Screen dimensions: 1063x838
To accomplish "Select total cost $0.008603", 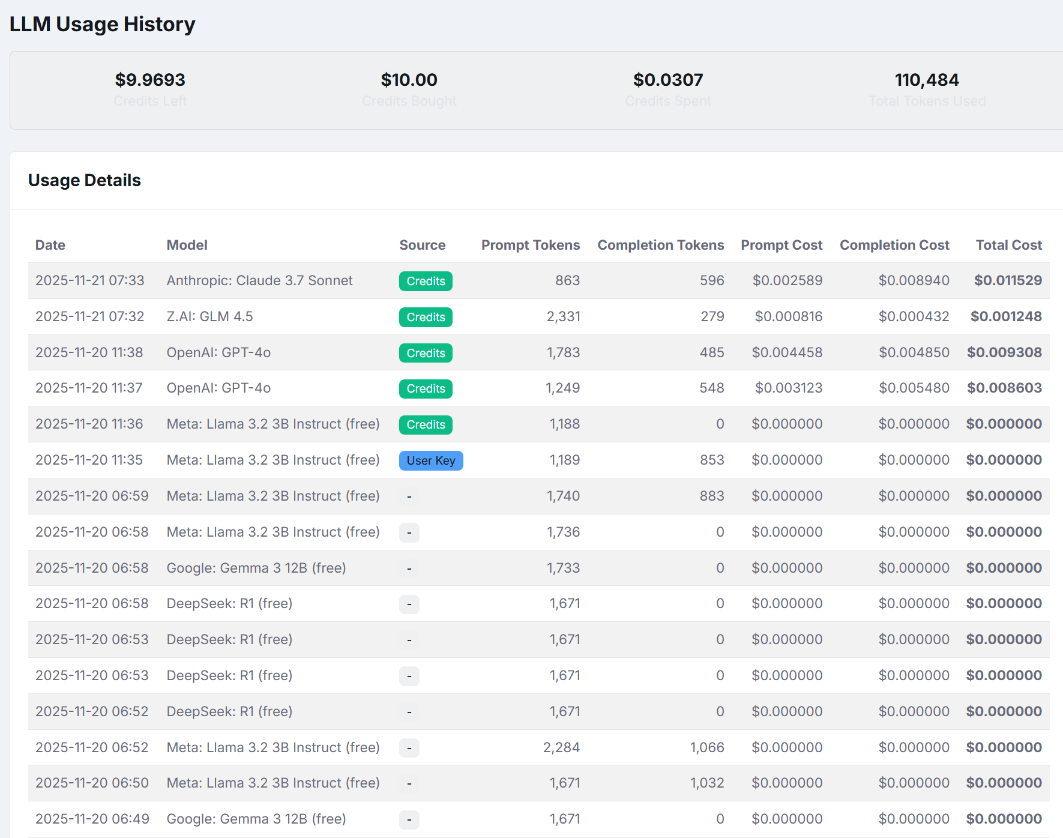I will point(1004,388).
